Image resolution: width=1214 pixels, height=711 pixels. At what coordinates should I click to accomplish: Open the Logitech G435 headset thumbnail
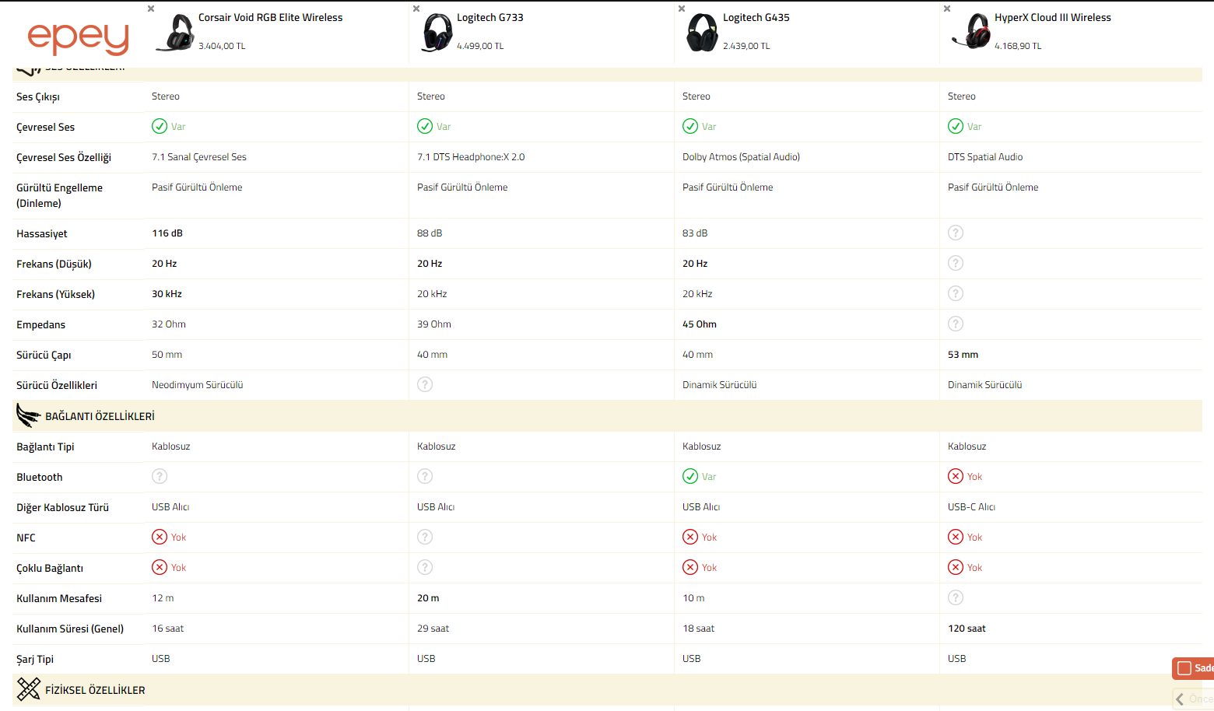[x=702, y=33]
